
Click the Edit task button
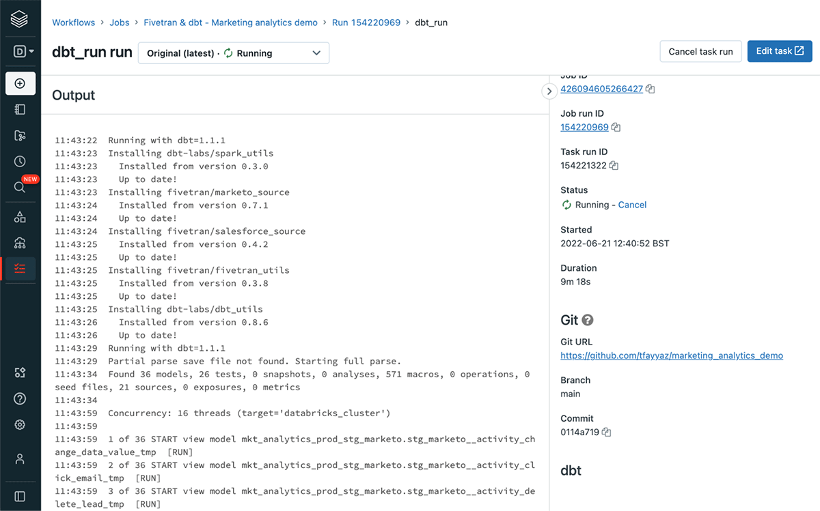click(779, 51)
